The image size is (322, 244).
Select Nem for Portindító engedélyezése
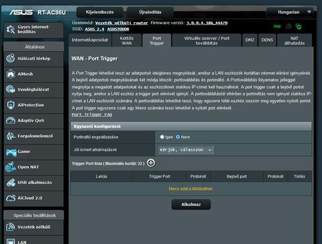(178, 137)
